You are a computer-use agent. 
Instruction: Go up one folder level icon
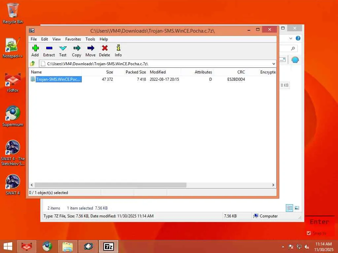pos(33,64)
